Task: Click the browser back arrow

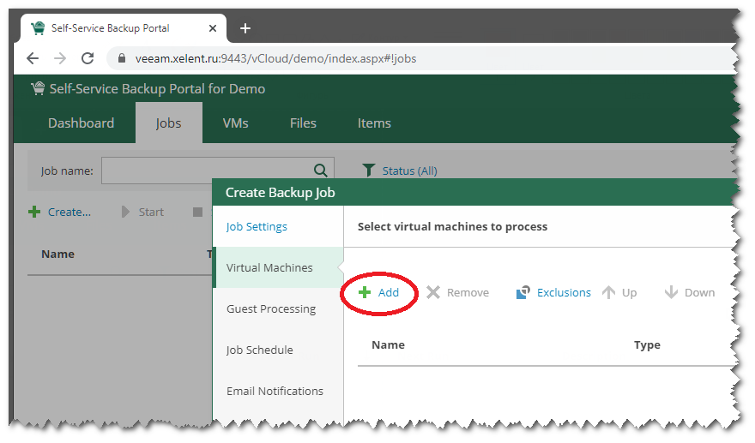Action: [33, 58]
